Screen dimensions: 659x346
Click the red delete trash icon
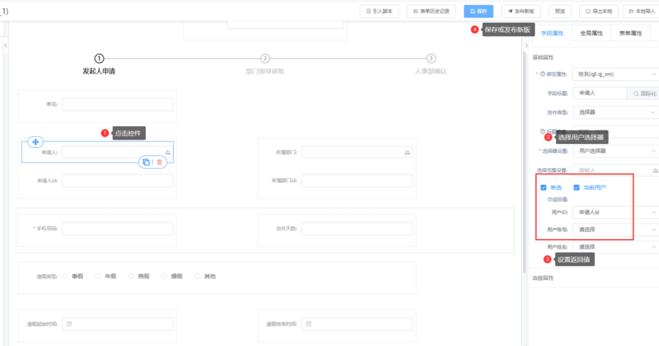coord(159,162)
